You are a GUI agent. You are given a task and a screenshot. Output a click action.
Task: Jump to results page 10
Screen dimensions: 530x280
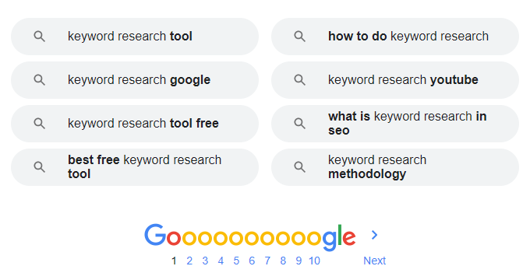(x=314, y=261)
